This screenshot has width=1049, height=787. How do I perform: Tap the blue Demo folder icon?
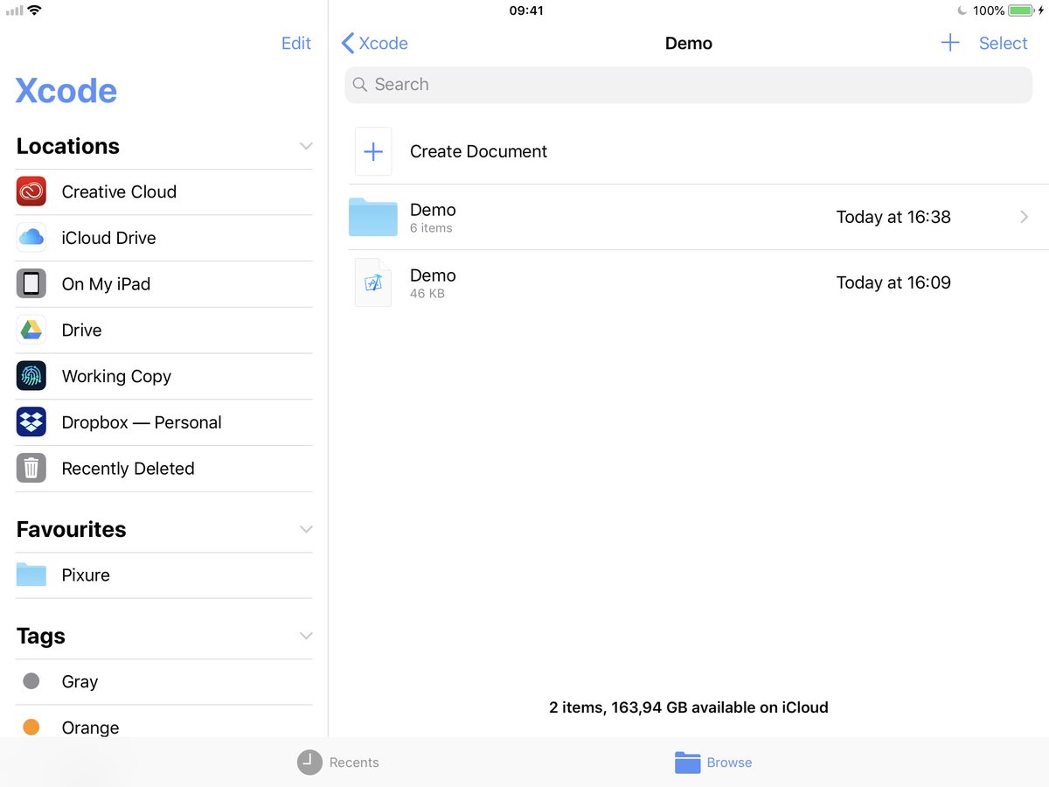pyautogui.click(x=373, y=217)
